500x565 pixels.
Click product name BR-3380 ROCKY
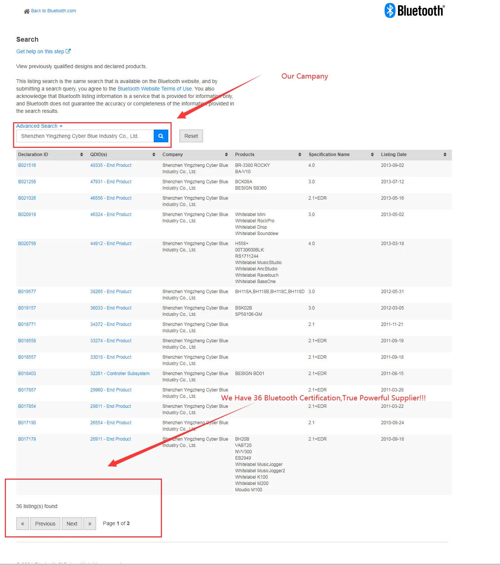click(x=252, y=165)
